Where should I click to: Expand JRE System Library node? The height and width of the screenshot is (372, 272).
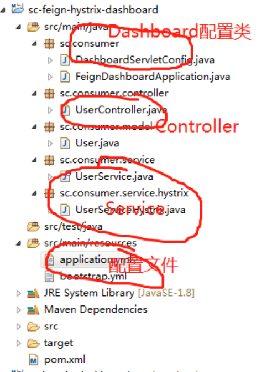pyautogui.click(x=18, y=293)
